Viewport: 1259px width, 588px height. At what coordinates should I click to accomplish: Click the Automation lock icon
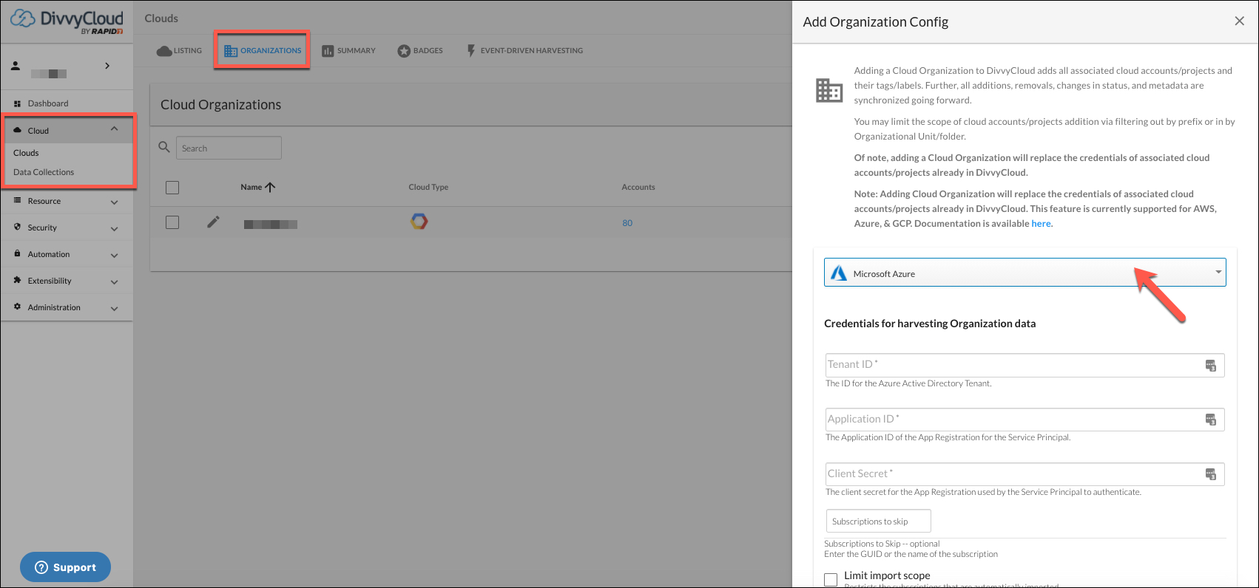point(17,253)
